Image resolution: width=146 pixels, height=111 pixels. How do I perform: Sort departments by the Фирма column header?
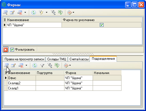(78, 73)
